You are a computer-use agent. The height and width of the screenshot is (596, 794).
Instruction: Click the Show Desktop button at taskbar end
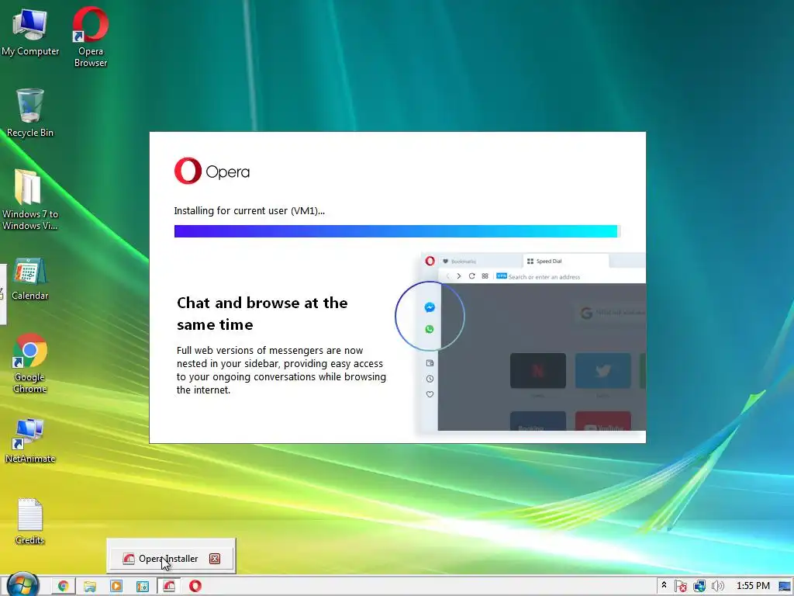785,586
